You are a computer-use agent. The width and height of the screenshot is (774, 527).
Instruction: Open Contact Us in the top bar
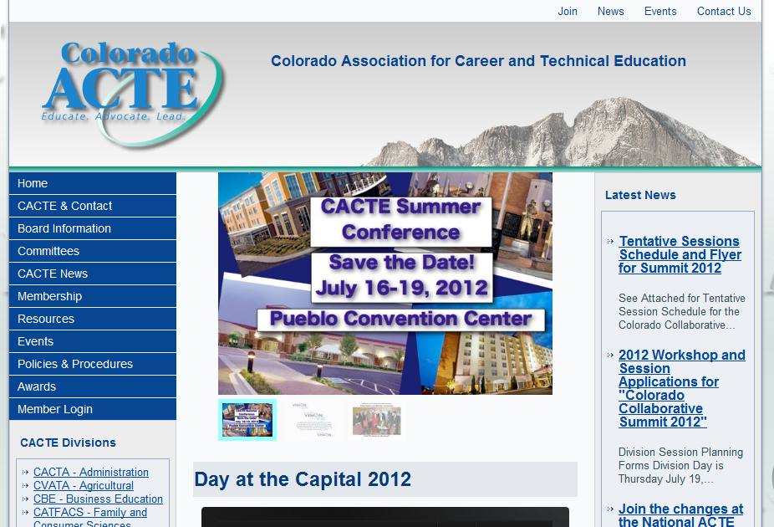tap(723, 11)
